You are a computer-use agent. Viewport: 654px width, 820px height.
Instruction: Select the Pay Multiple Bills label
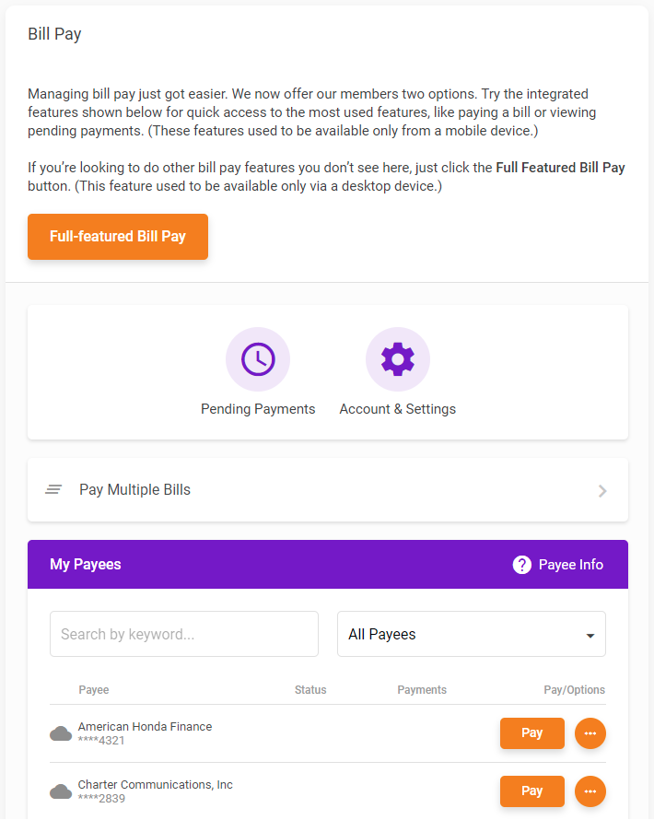click(x=134, y=489)
